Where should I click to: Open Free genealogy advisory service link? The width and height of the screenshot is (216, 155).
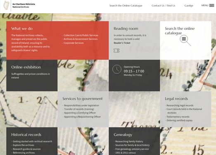click(132, 149)
